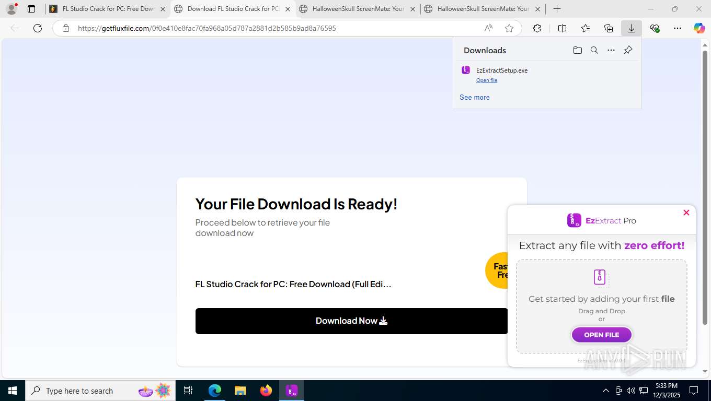
Task: Open the tab actions menu icon
Action: [x=31, y=9]
